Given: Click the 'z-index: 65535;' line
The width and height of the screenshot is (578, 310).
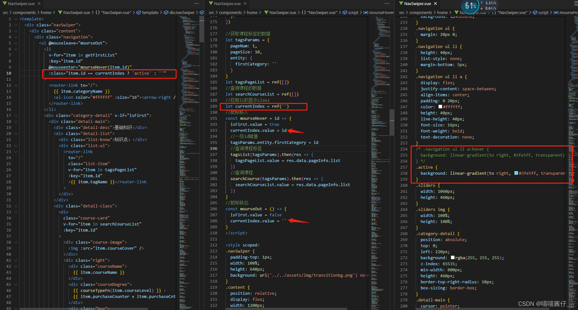Looking at the screenshot, I should 439,264.
